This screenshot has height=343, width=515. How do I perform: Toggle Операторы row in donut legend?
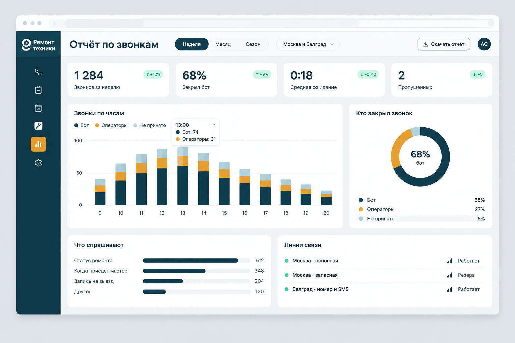pyautogui.click(x=421, y=209)
